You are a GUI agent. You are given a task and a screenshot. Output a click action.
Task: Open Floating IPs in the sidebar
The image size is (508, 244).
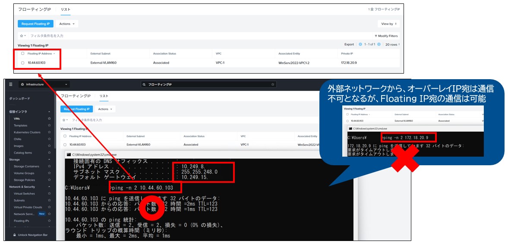[21, 221]
